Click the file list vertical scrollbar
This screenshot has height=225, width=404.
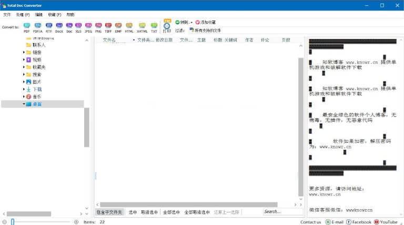pos(301,127)
